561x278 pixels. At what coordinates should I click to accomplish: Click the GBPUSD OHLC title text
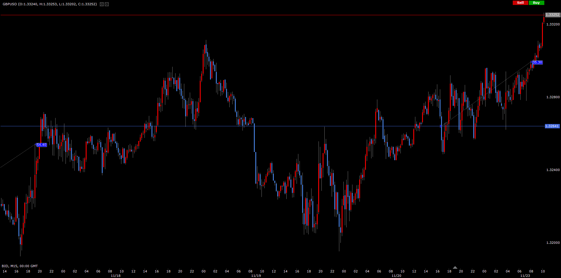click(x=50, y=4)
